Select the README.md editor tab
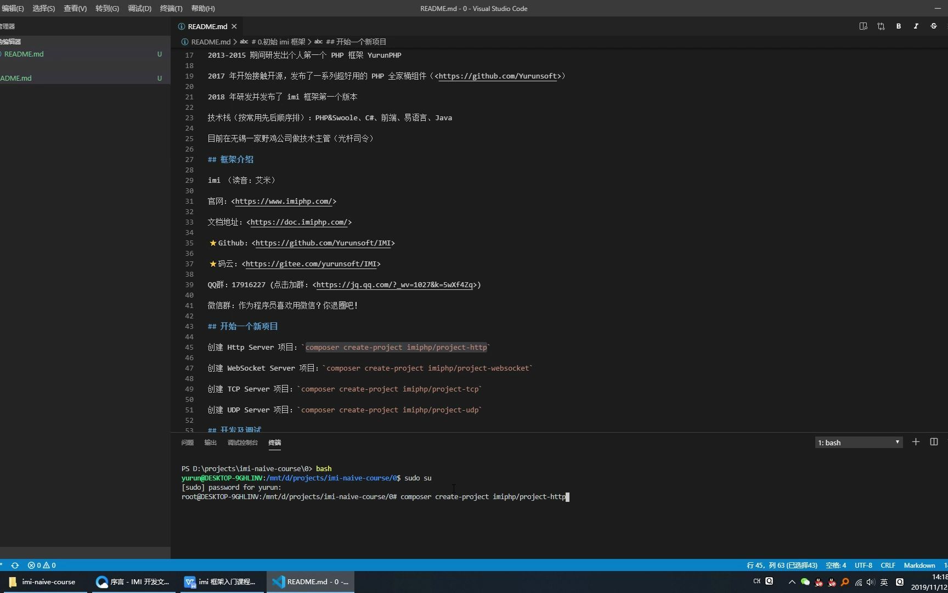The image size is (948, 593). coord(207,26)
